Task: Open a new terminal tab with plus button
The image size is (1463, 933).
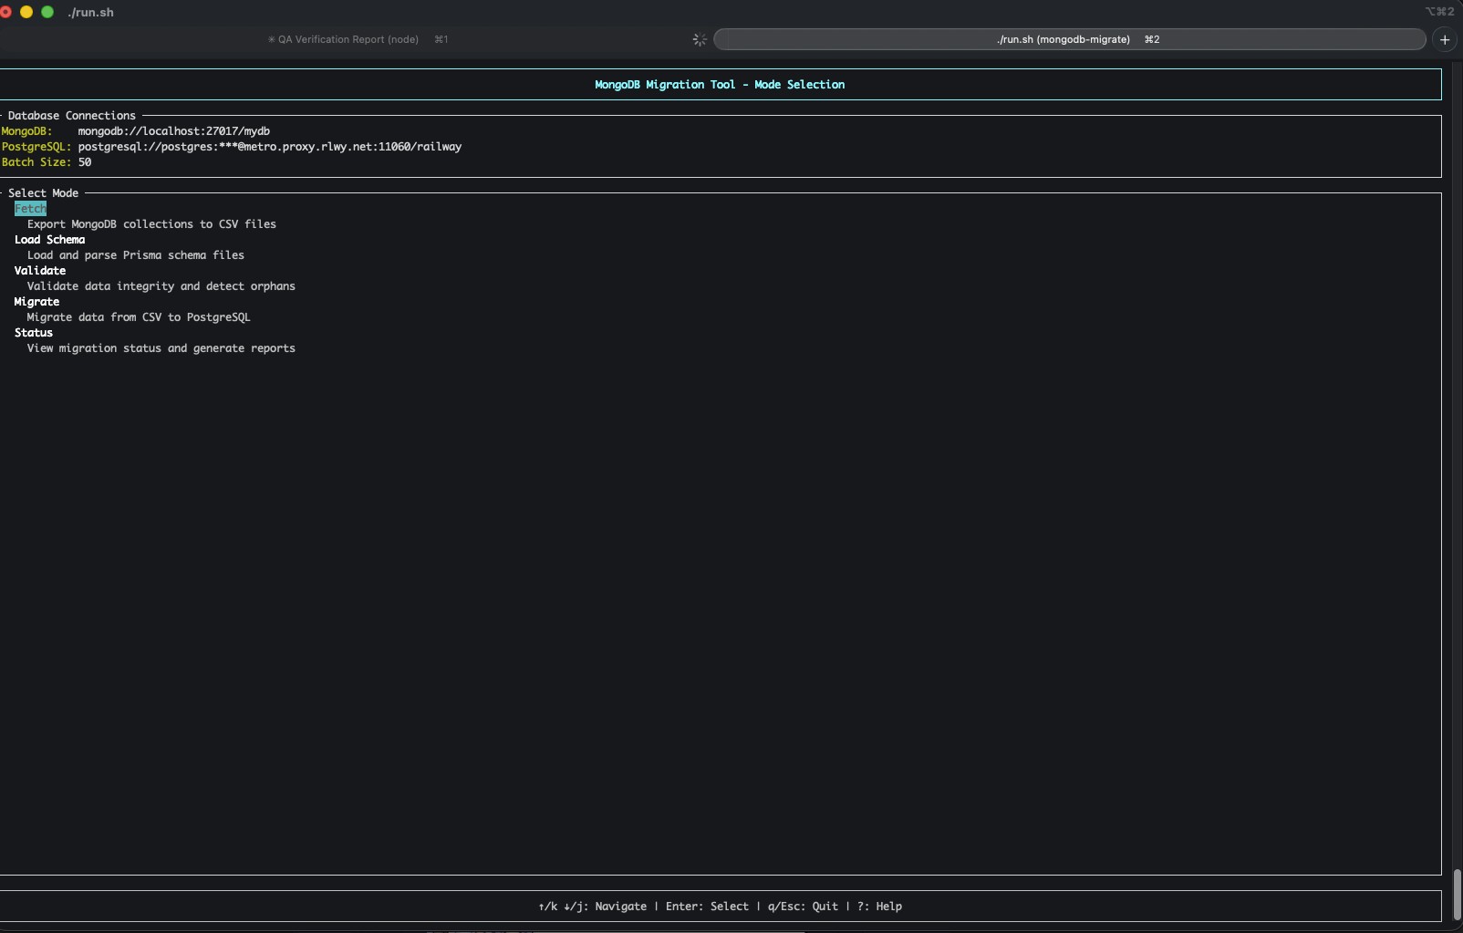Action: pyautogui.click(x=1445, y=39)
